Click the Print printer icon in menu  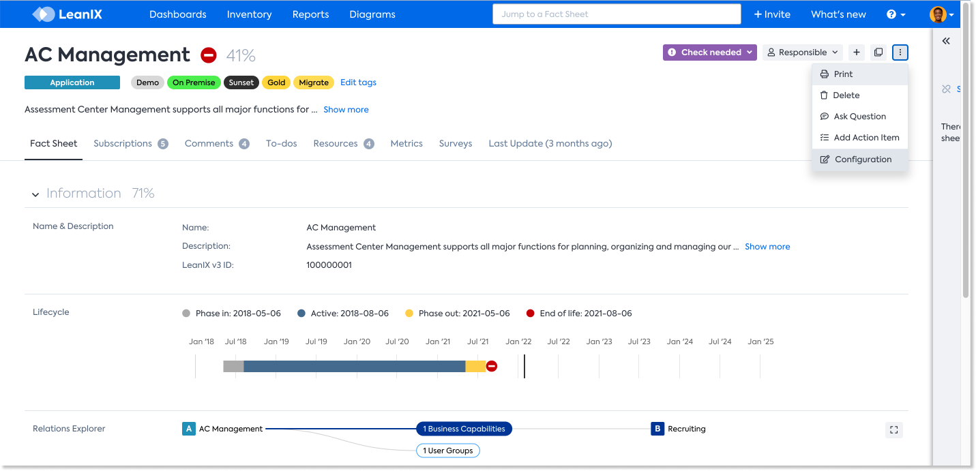click(824, 74)
